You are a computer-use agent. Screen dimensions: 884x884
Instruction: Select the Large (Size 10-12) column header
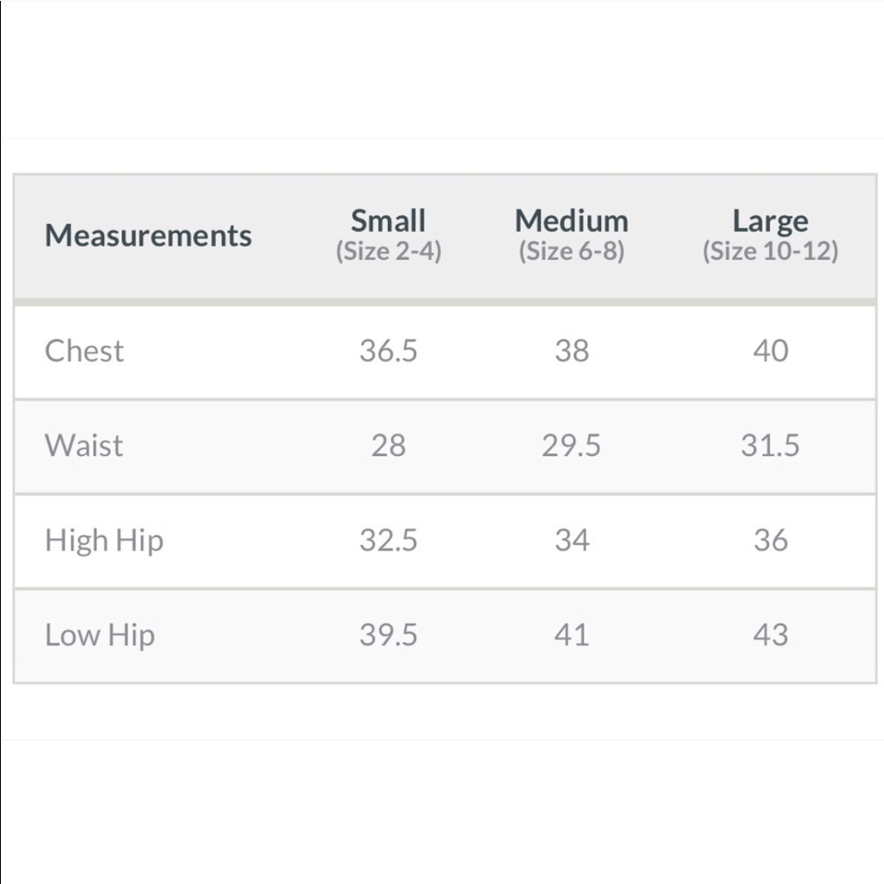click(770, 235)
